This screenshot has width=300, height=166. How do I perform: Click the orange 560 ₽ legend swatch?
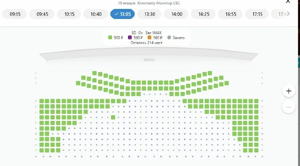click(x=149, y=38)
